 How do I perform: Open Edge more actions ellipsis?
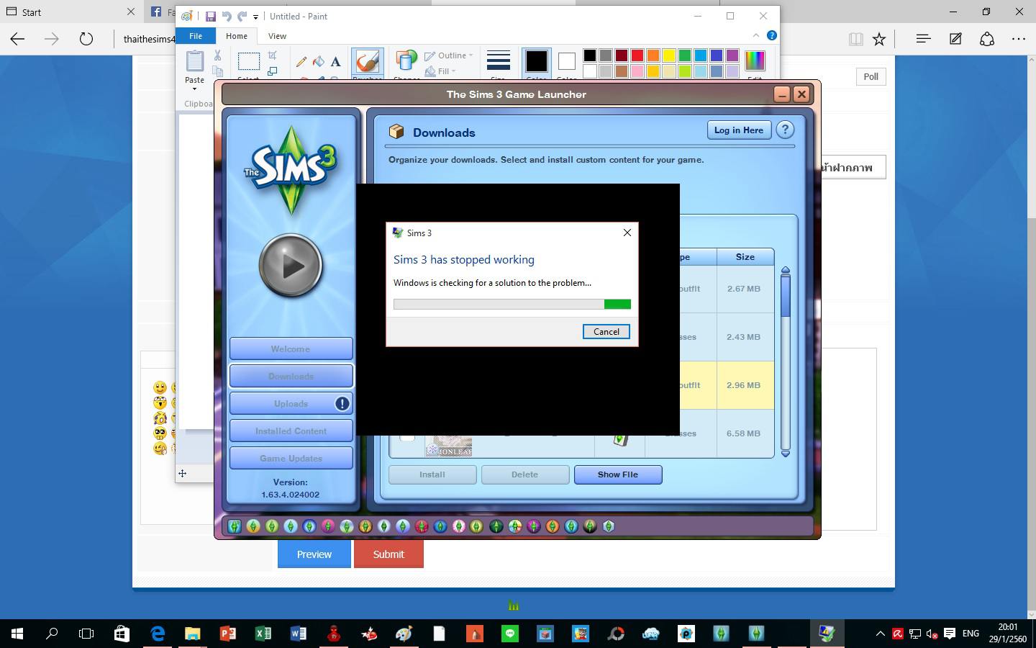coord(1019,39)
